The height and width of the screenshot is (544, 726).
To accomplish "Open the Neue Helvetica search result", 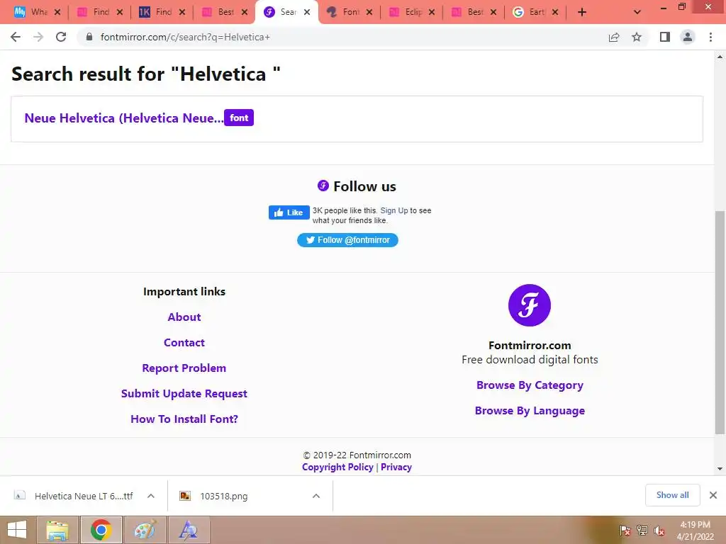I will (123, 118).
